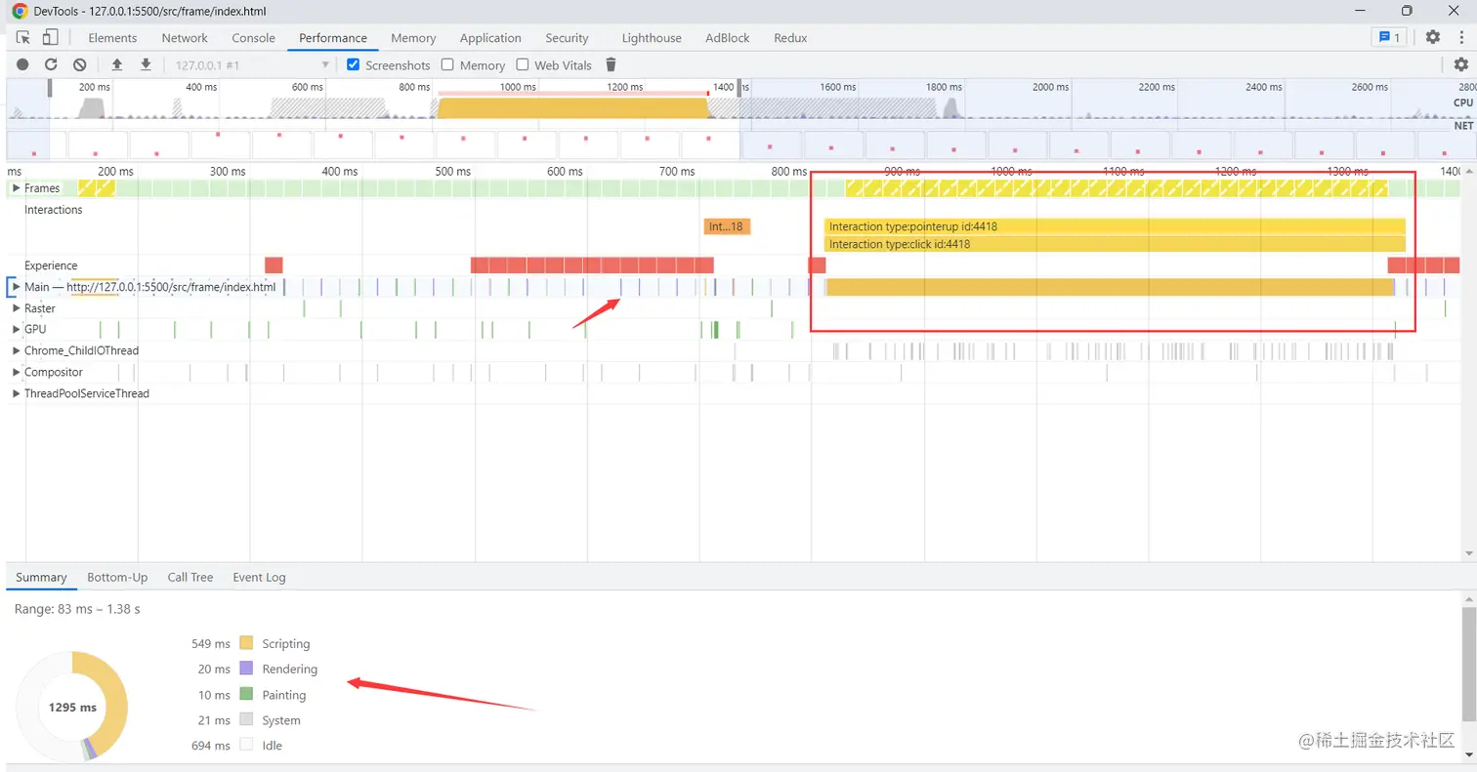This screenshot has height=772, width=1477.
Task: Select the click id:4418 interaction bar
Action: click(1115, 244)
